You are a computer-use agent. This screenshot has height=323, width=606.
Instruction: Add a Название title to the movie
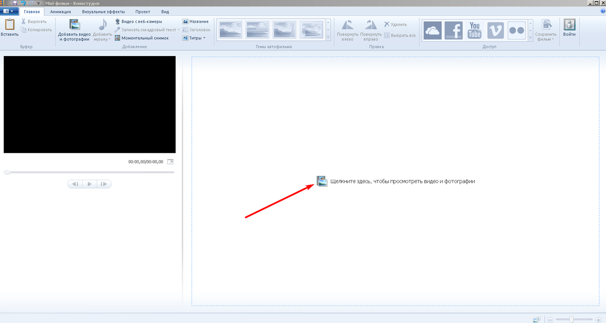pyautogui.click(x=196, y=21)
